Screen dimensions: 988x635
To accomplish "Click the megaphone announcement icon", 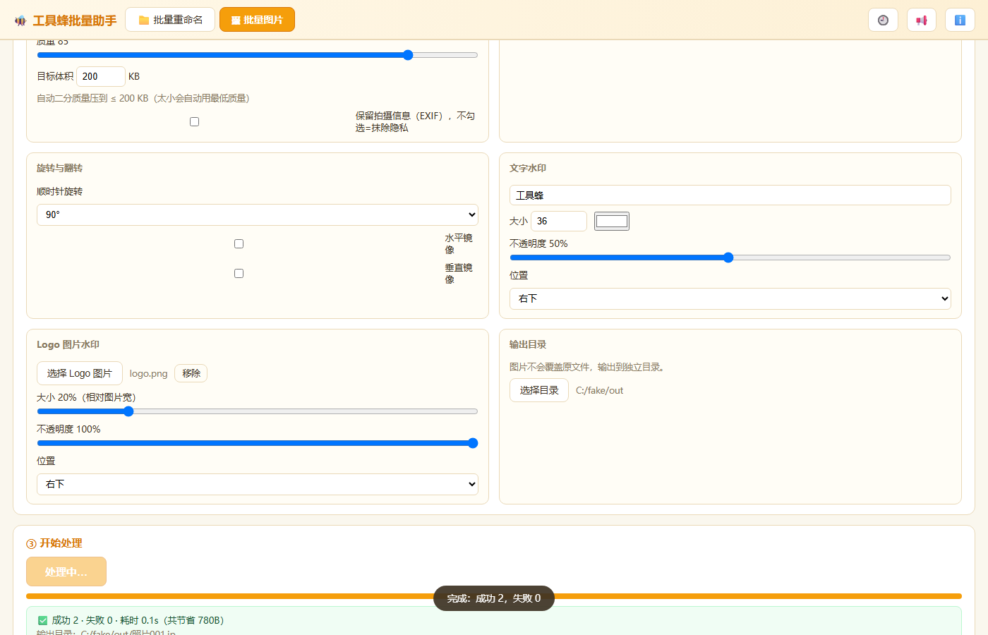I will pyautogui.click(x=921, y=20).
